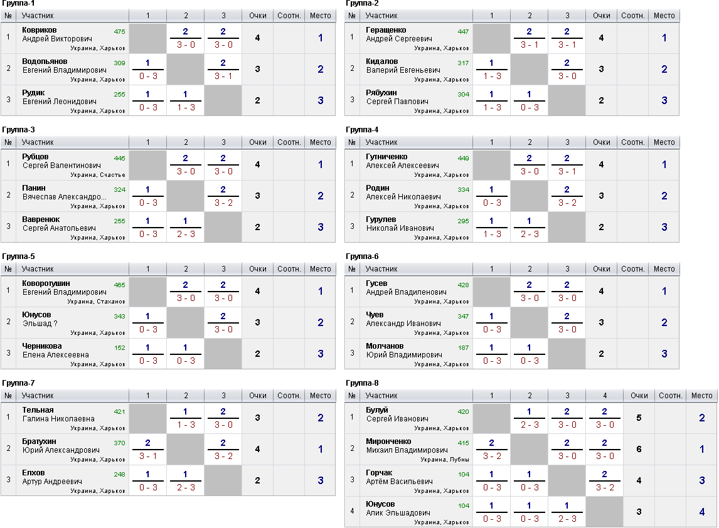Image resolution: width=719 pixels, height=528 pixels.
Task: Open player Миронченко Михаил Владимирович in Group 8
Action: point(407,445)
